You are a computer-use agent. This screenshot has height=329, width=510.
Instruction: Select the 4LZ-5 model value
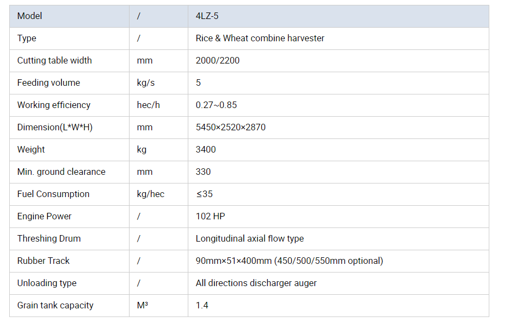coord(207,16)
